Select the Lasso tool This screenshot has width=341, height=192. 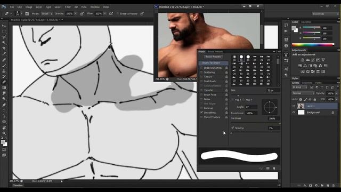pos(4,37)
